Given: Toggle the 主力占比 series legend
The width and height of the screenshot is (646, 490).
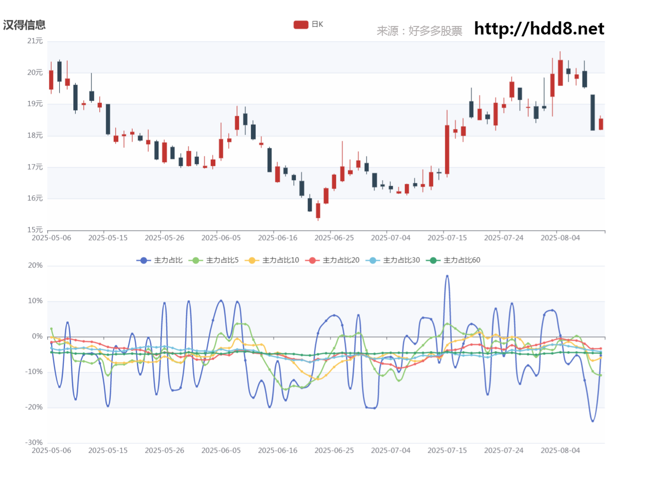Looking at the screenshot, I should click(x=159, y=260).
